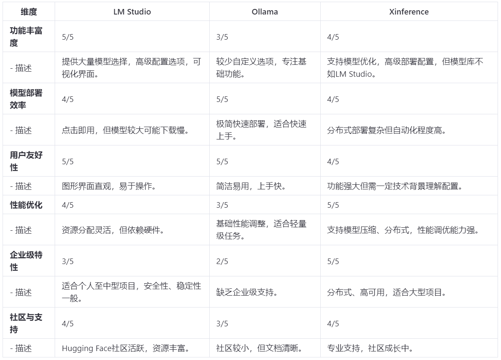The image size is (501, 360).
Task: Select LM Studio's 4/5 score for 模型部署效率
Action: pyautogui.click(x=68, y=99)
